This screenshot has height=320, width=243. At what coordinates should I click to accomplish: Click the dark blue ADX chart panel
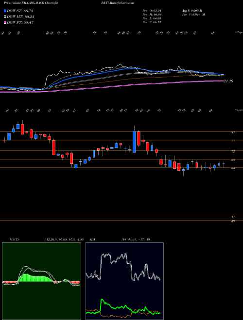pos(124,281)
